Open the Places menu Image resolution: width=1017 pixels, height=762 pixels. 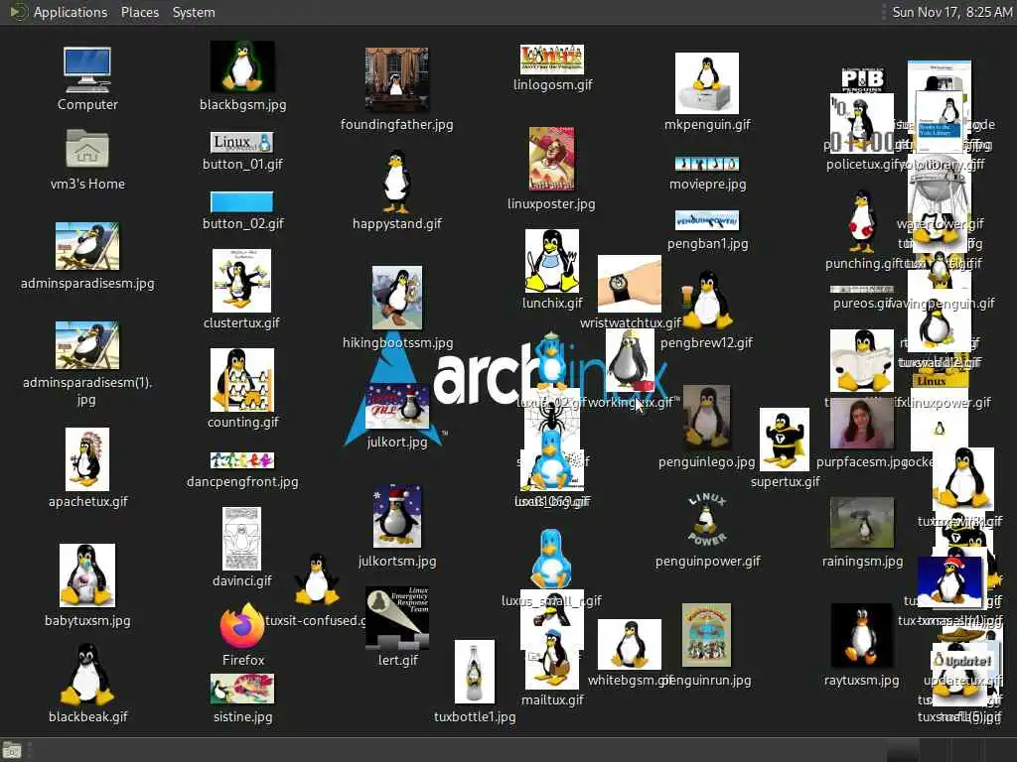point(139,12)
